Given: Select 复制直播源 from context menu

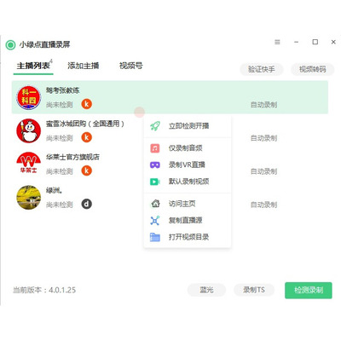Looking at the screenshot, I should pos(188,220).
